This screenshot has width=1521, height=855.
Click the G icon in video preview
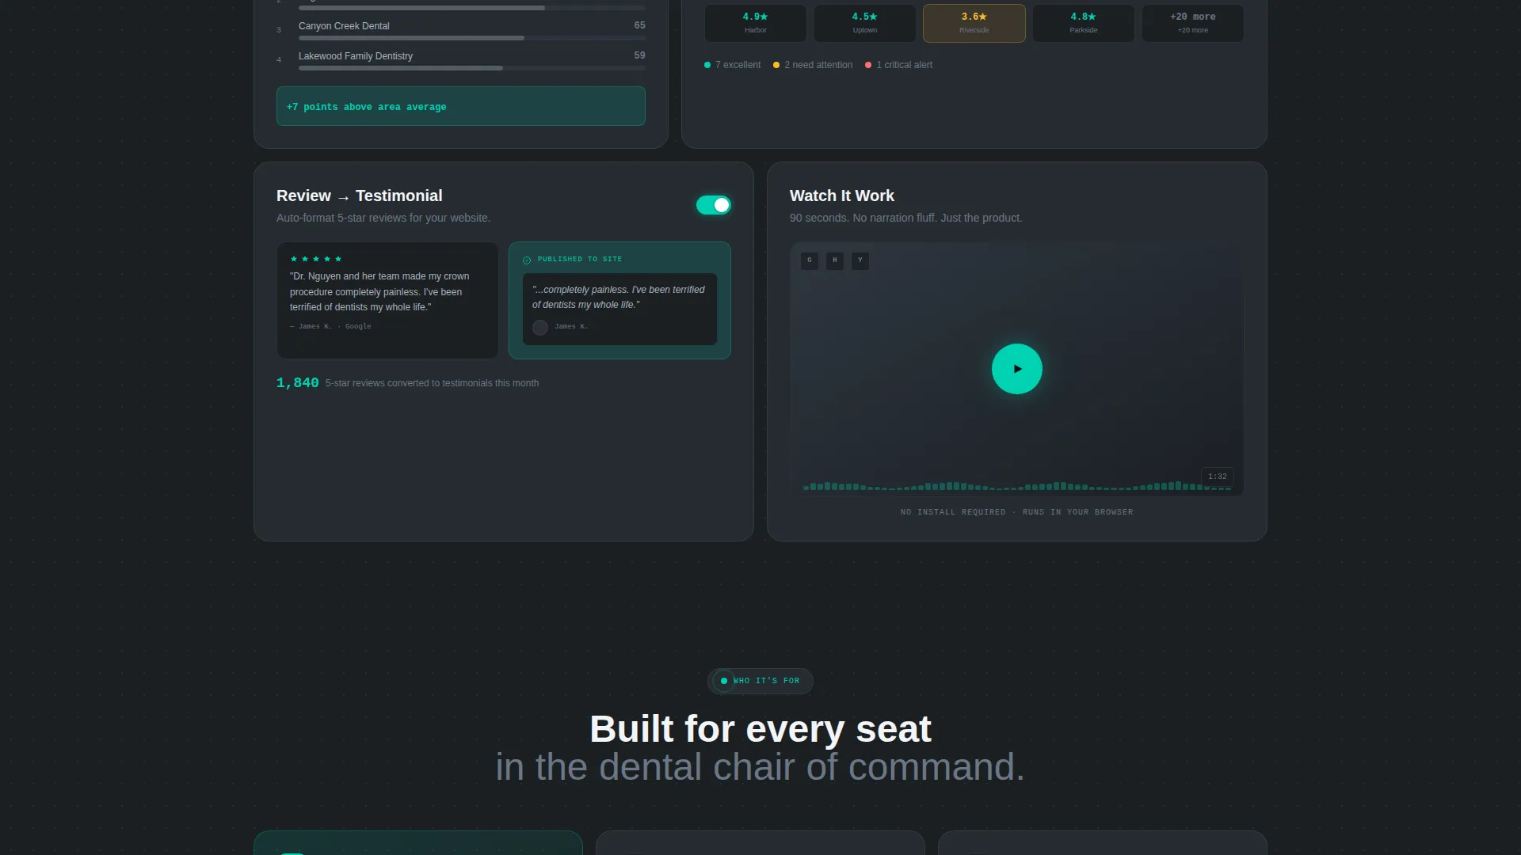(810, 260)
